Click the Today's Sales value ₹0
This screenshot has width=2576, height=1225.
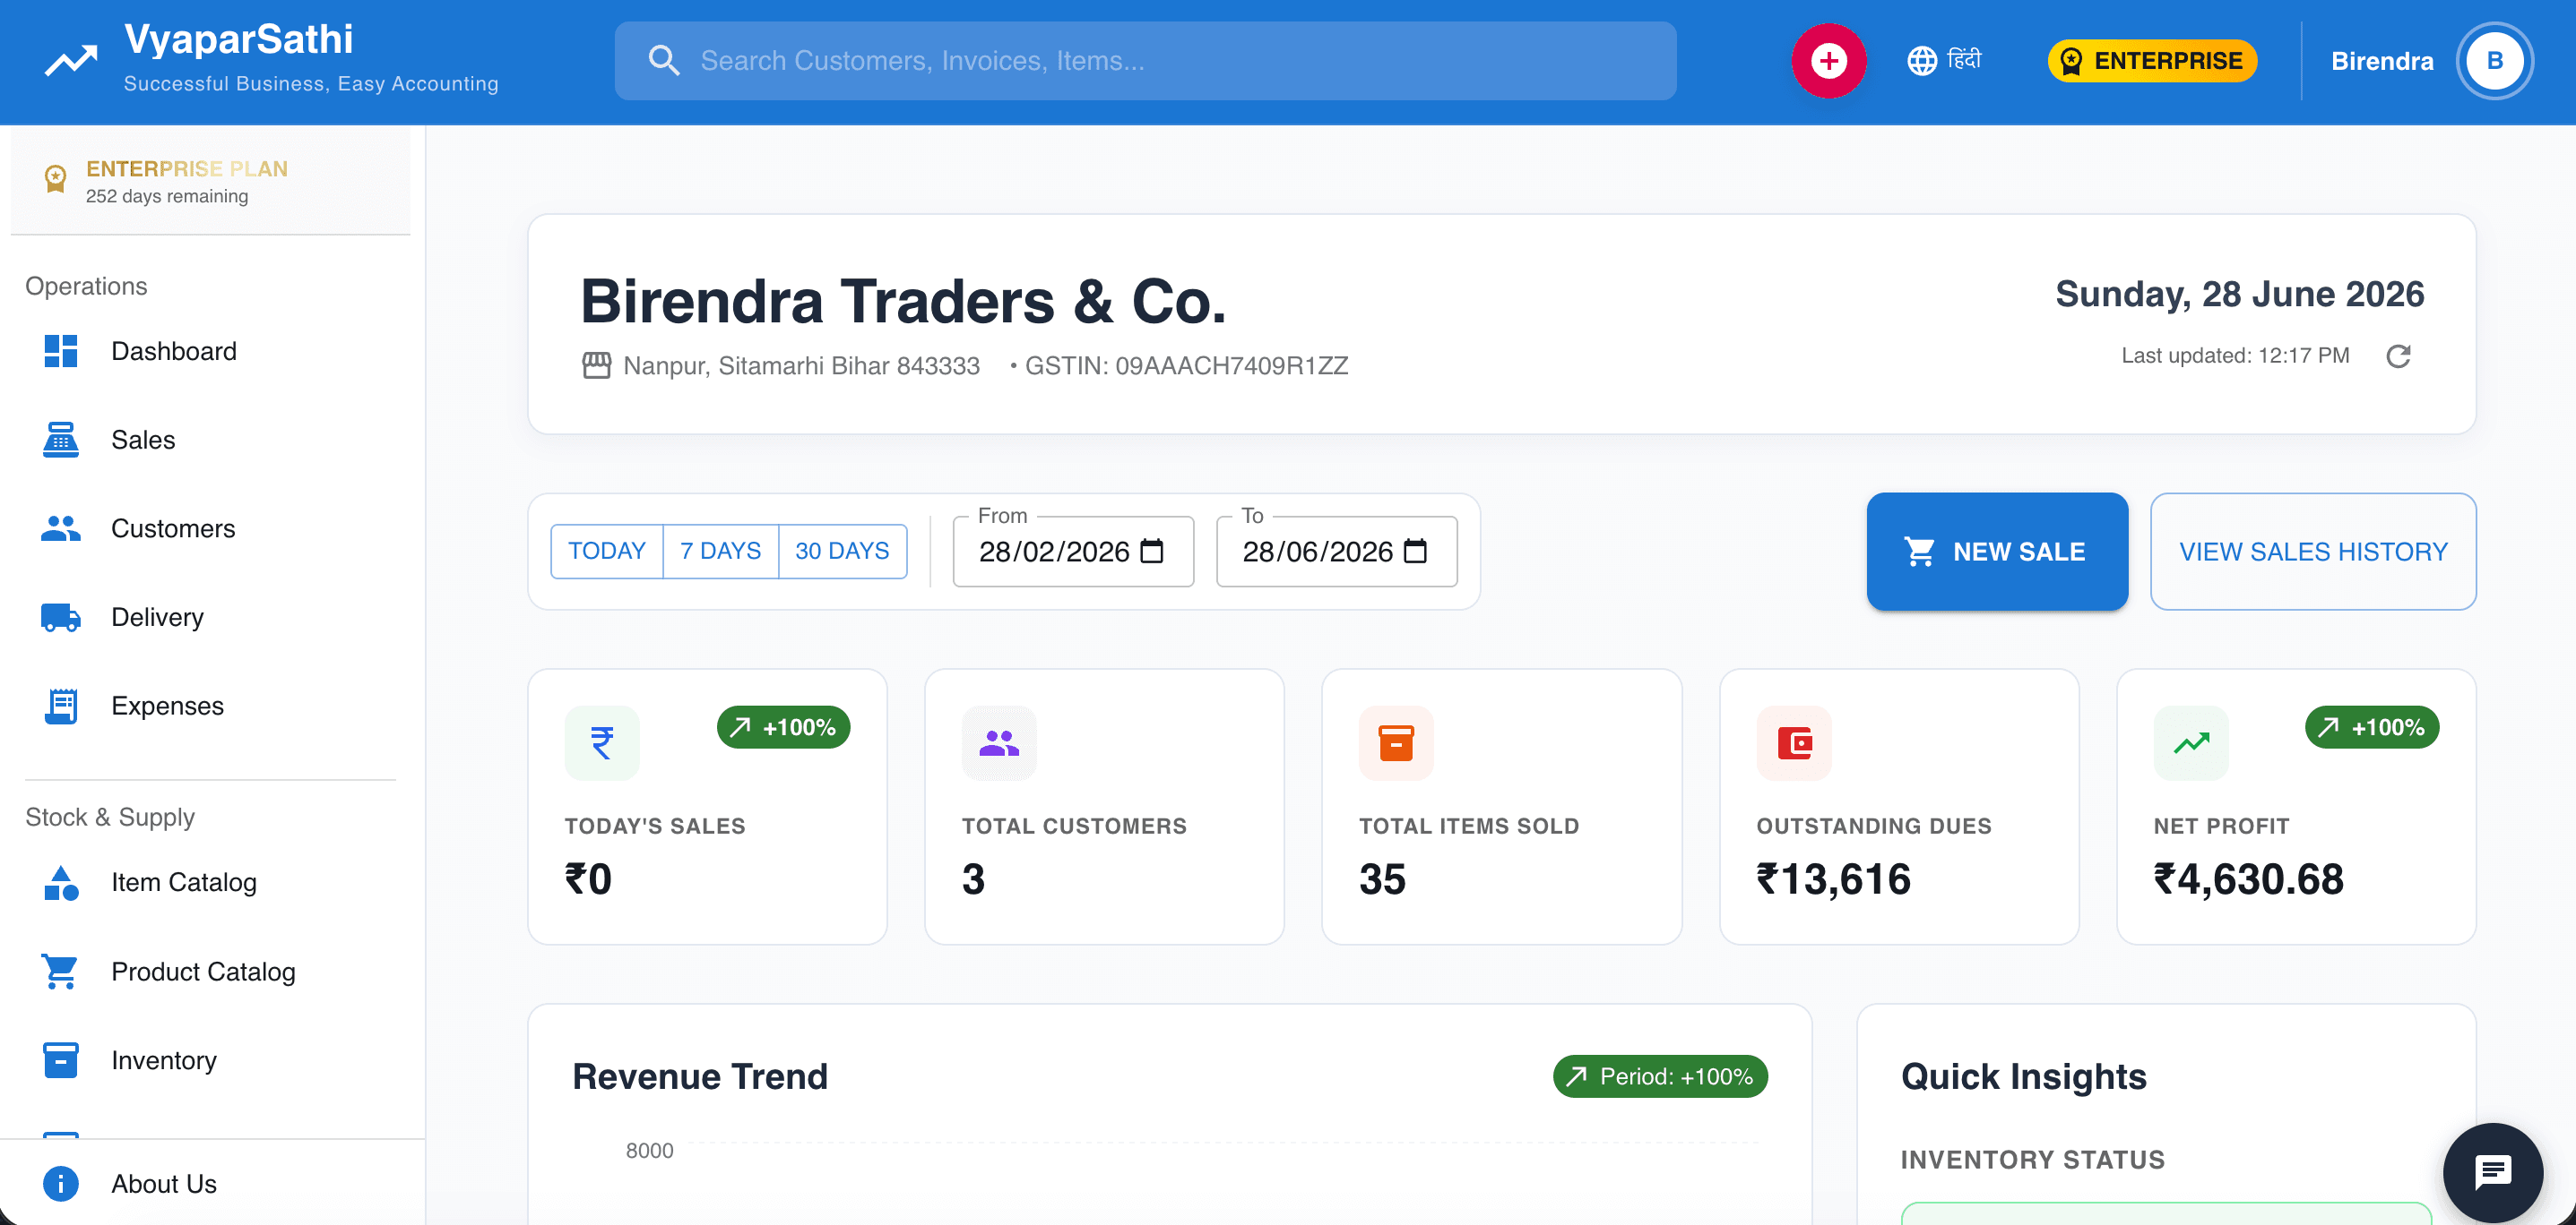point(588,879)
